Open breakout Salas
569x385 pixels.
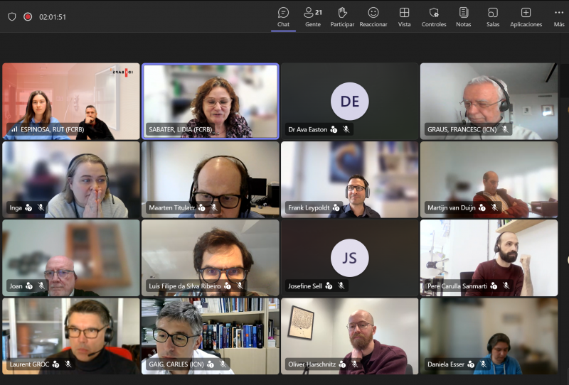[493, 17]
